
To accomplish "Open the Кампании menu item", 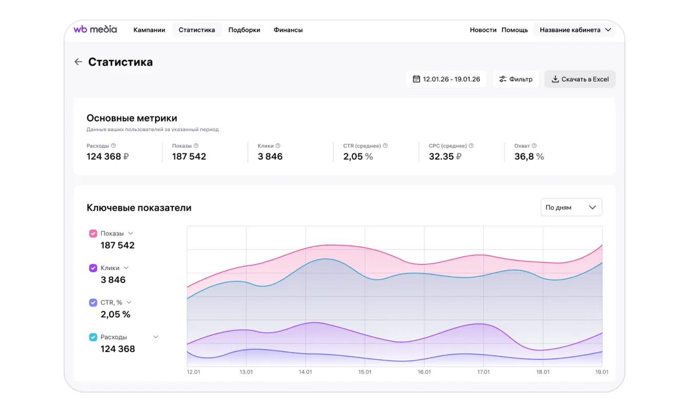I will point(149,30).
